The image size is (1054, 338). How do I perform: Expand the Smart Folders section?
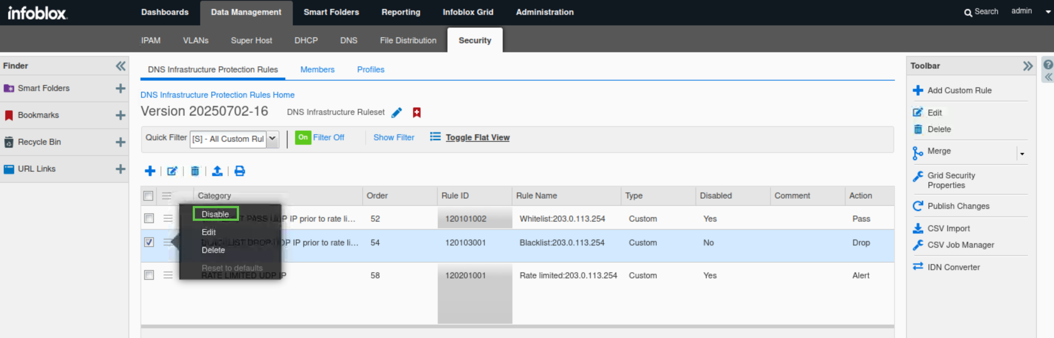point(120,88)
